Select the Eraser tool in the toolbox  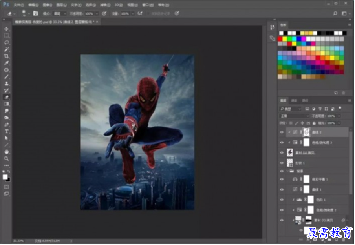[6, 97]
